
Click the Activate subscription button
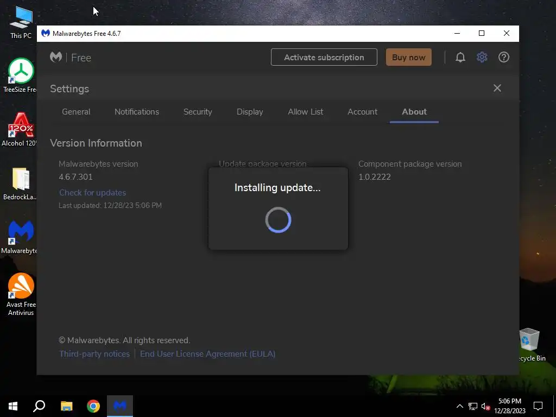[324, 57]
